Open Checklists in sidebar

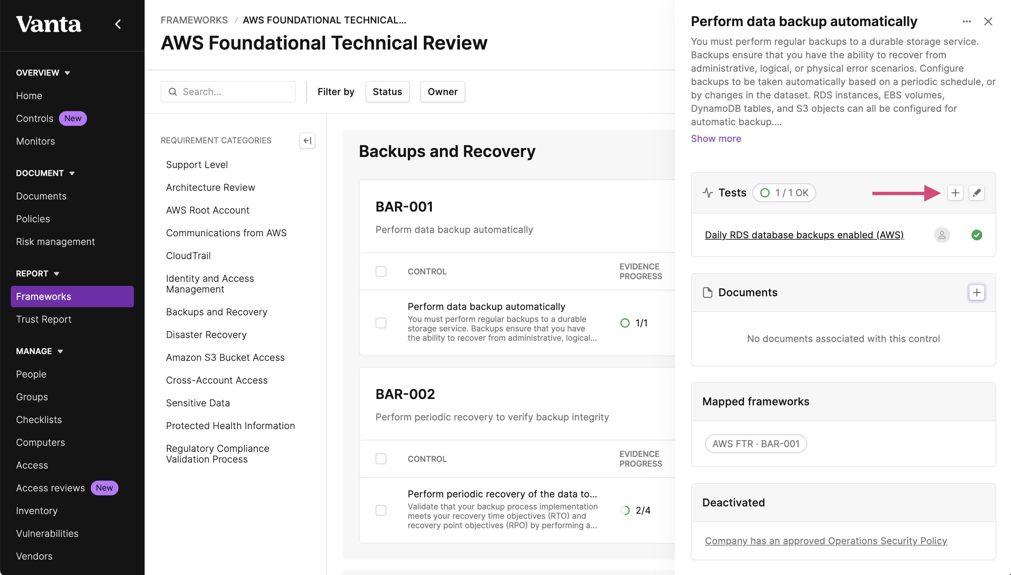[x=39, y=419]
